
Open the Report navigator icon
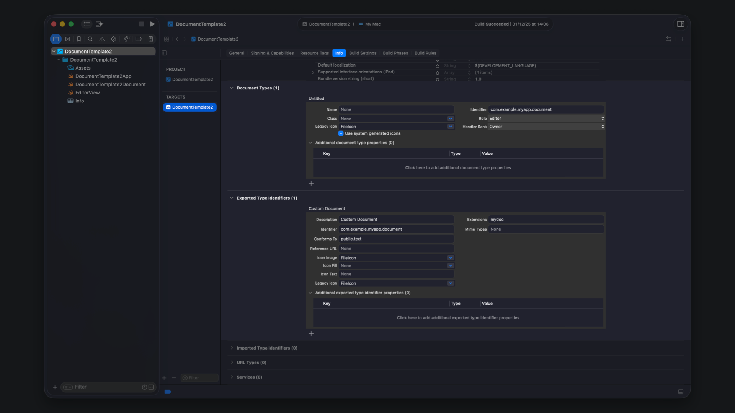click(151, 39)
